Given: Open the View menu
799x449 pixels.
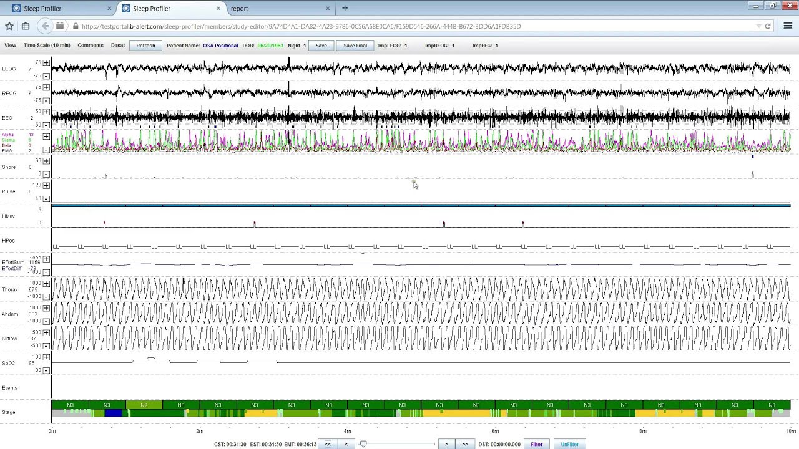Looking at the screenshot, I should pyautogui.click(x=10, y=46).
